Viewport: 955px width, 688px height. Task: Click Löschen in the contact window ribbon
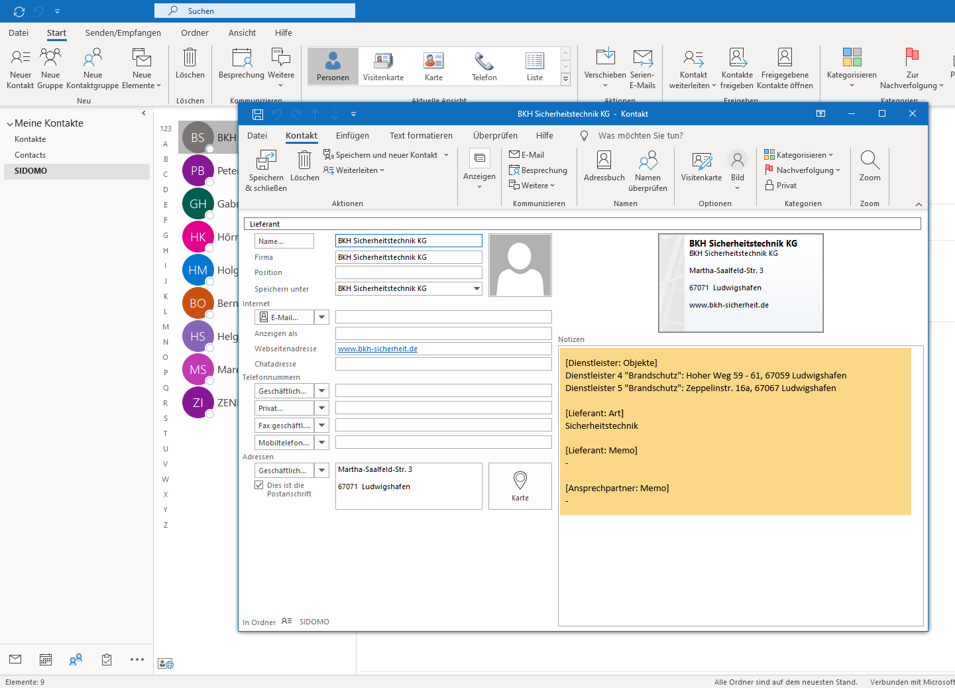click(x=305, y=166)
